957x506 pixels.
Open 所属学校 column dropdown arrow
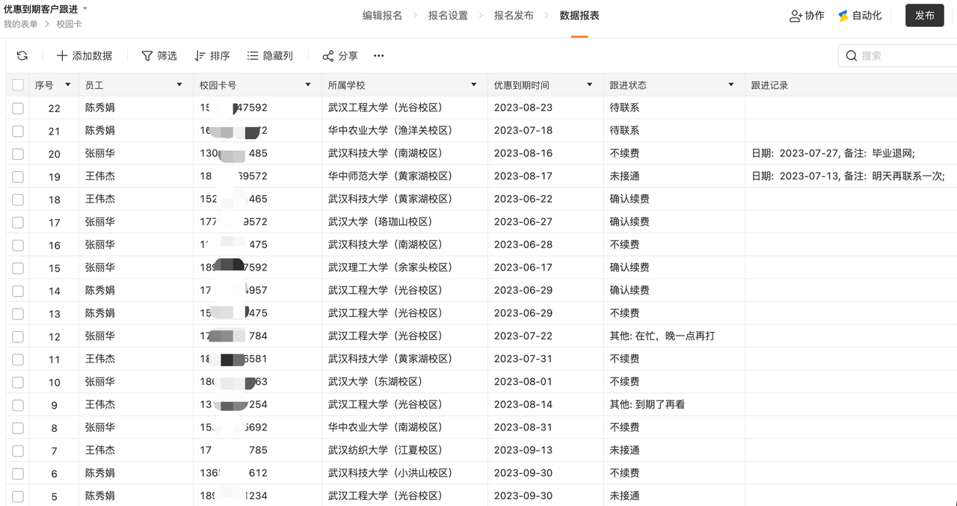tap(474, 85)
